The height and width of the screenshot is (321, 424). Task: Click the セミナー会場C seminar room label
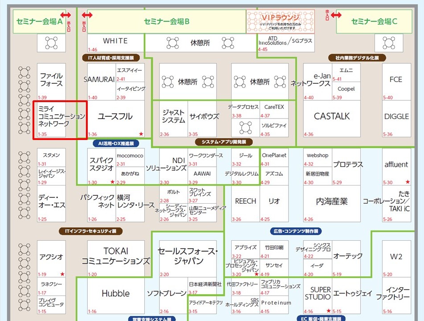point(374,22)
